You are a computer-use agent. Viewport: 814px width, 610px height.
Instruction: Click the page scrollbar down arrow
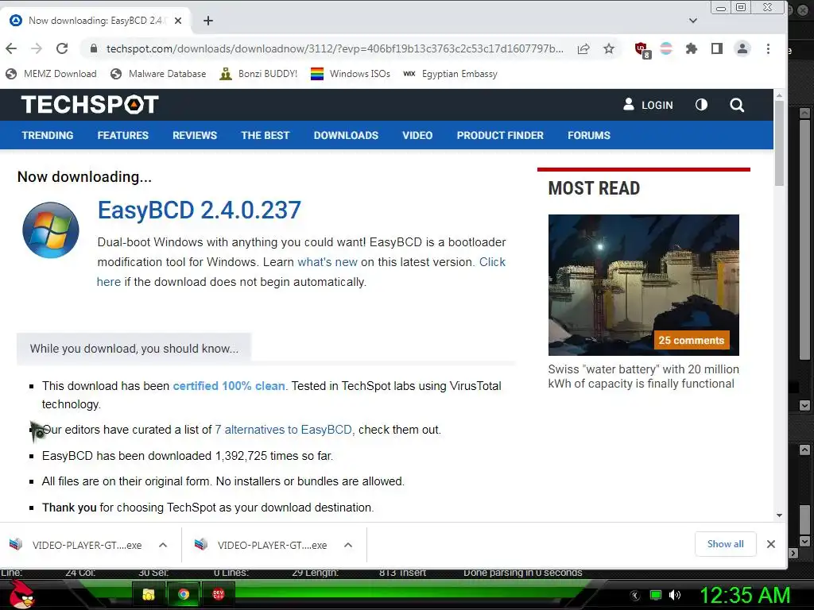[779, 515]
